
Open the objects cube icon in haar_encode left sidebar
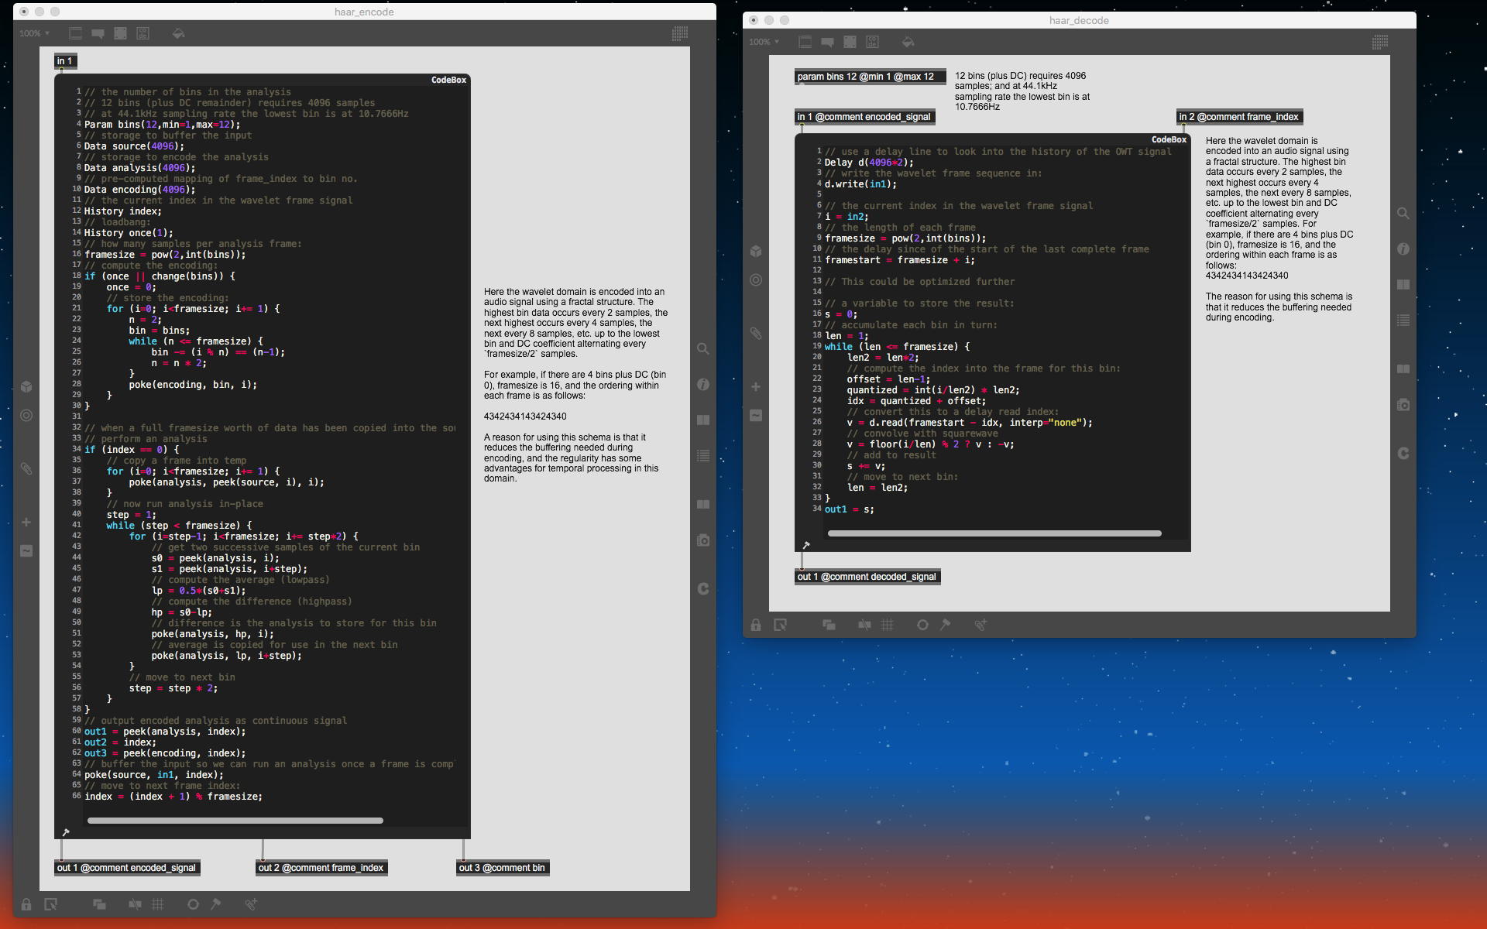(x=26, y=386)
